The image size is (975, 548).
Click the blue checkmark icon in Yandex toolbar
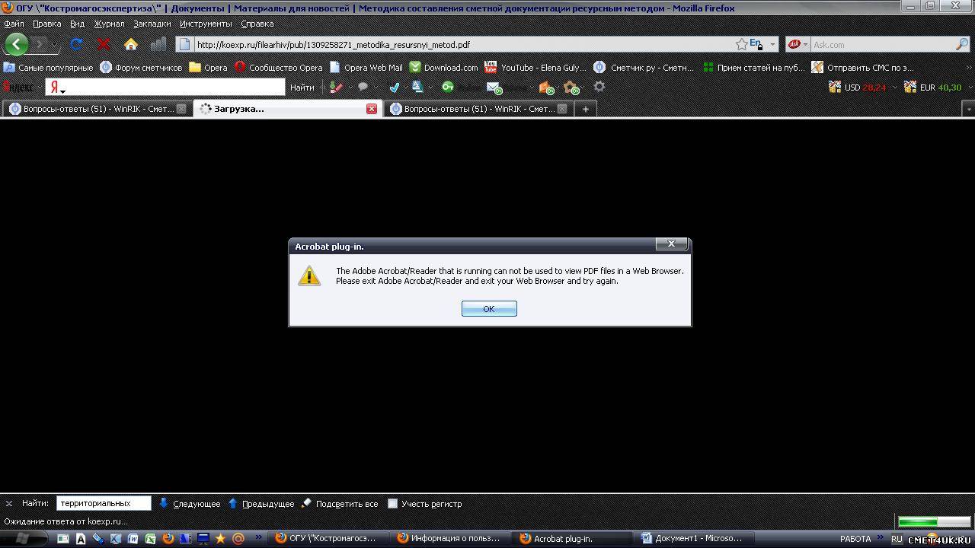[x=394, y=87]
